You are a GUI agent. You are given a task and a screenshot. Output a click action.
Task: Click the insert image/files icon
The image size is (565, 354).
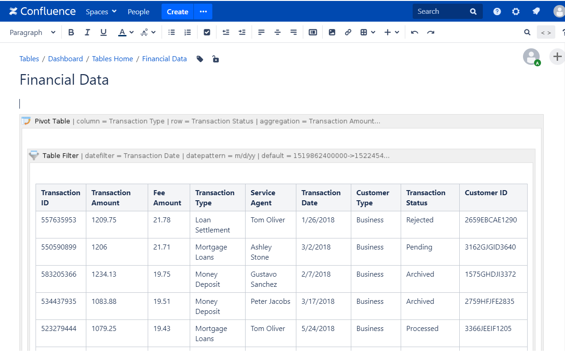(332, 32)
